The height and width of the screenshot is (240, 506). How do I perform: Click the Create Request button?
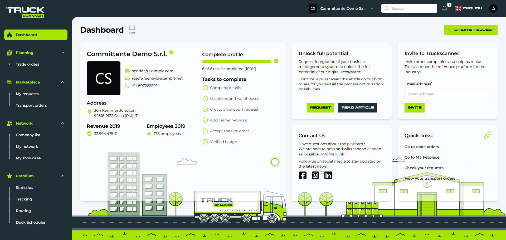[x=471, y=30]
